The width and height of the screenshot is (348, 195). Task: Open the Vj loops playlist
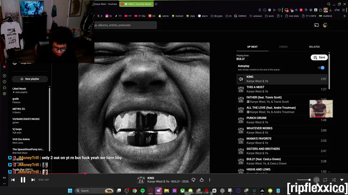point(30,131)
